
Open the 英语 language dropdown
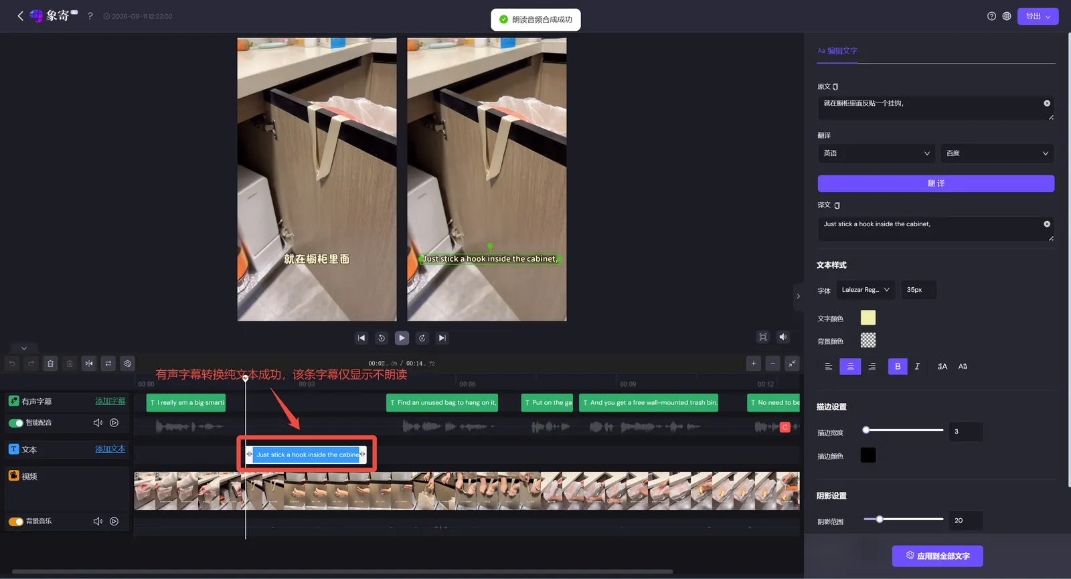coord(877,153)
